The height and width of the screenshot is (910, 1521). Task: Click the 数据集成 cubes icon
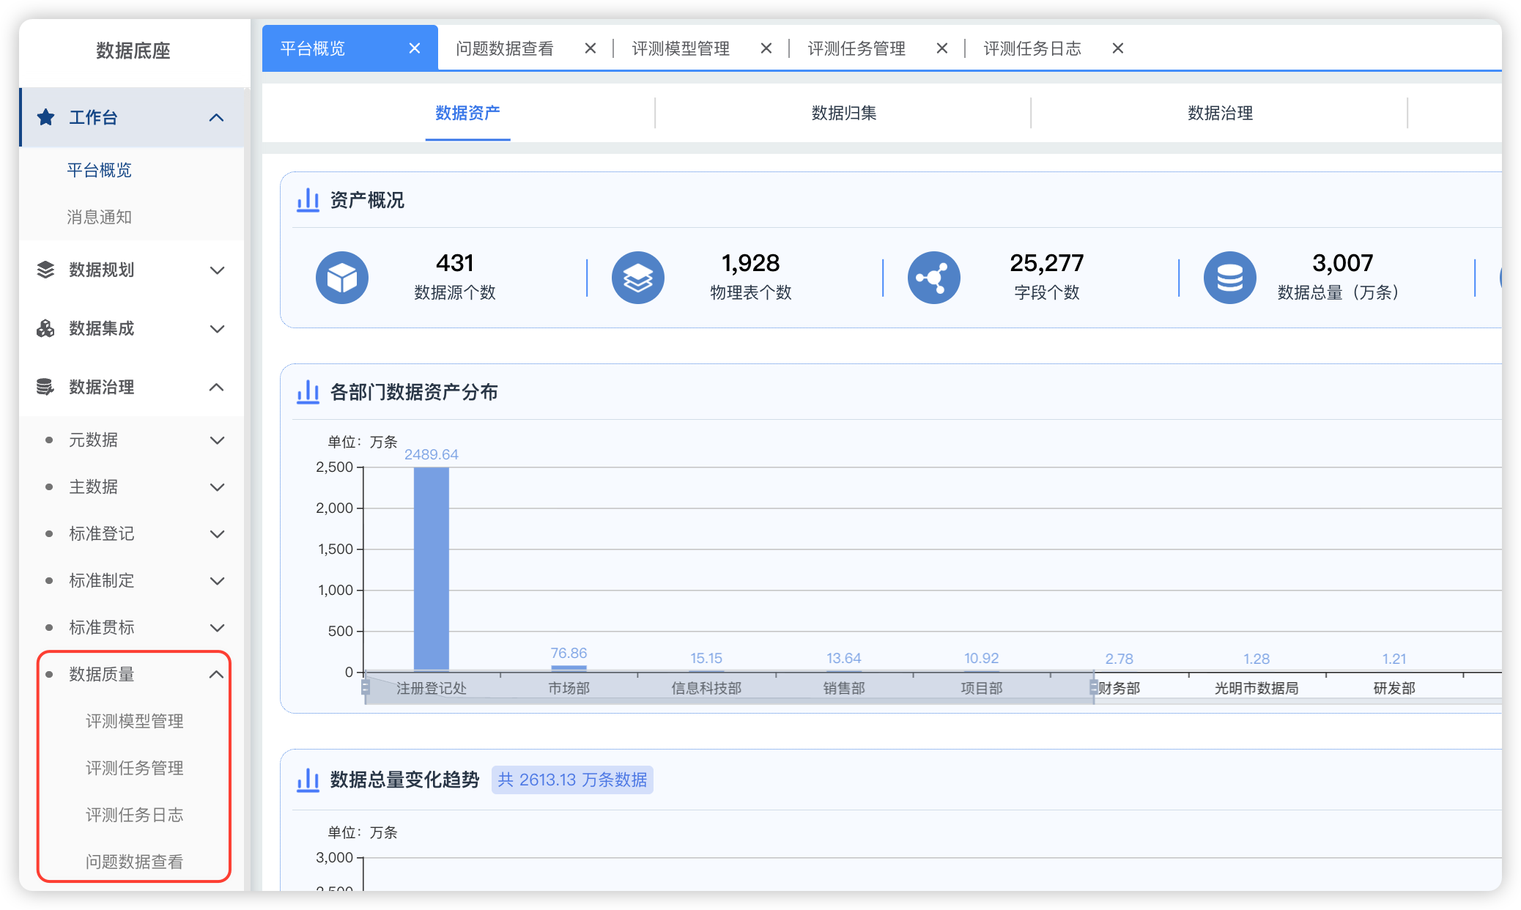pos(46,328)
